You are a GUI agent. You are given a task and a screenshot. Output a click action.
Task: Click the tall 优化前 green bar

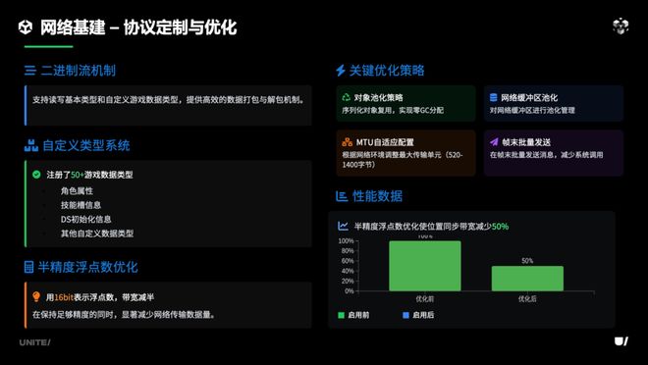point(425,266)
